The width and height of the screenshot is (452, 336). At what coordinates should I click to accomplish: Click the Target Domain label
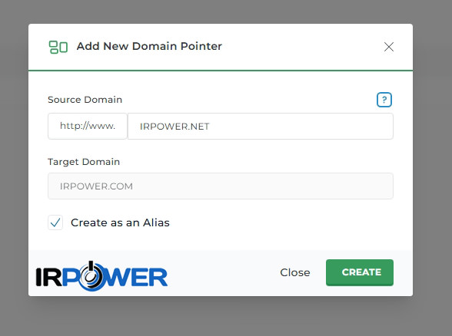(84, 162)
